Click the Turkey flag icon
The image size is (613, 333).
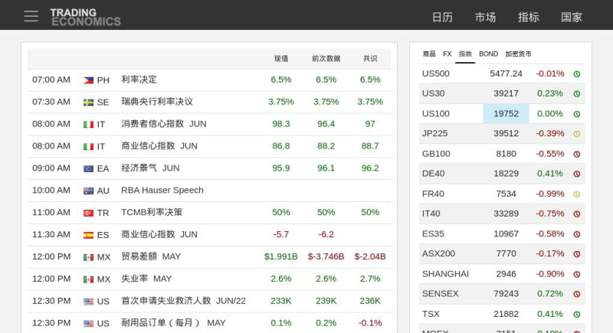tap(88, 213)
